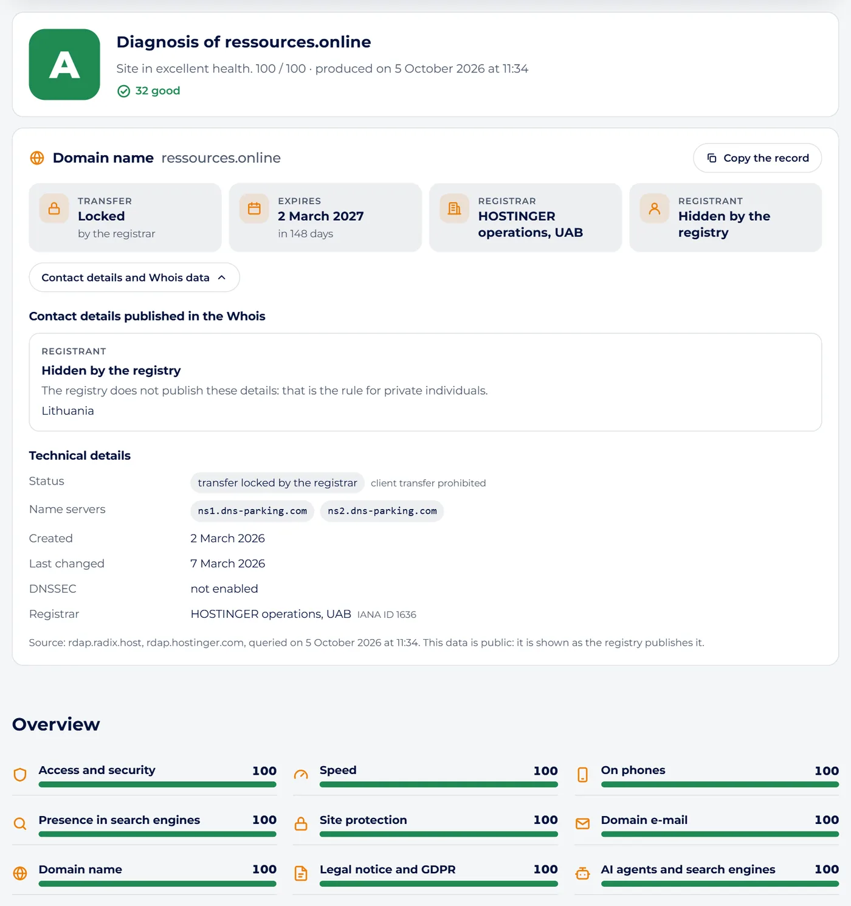Click the green A grade badge
Screen dimensions: 851x906
click(x=64, y=64)
